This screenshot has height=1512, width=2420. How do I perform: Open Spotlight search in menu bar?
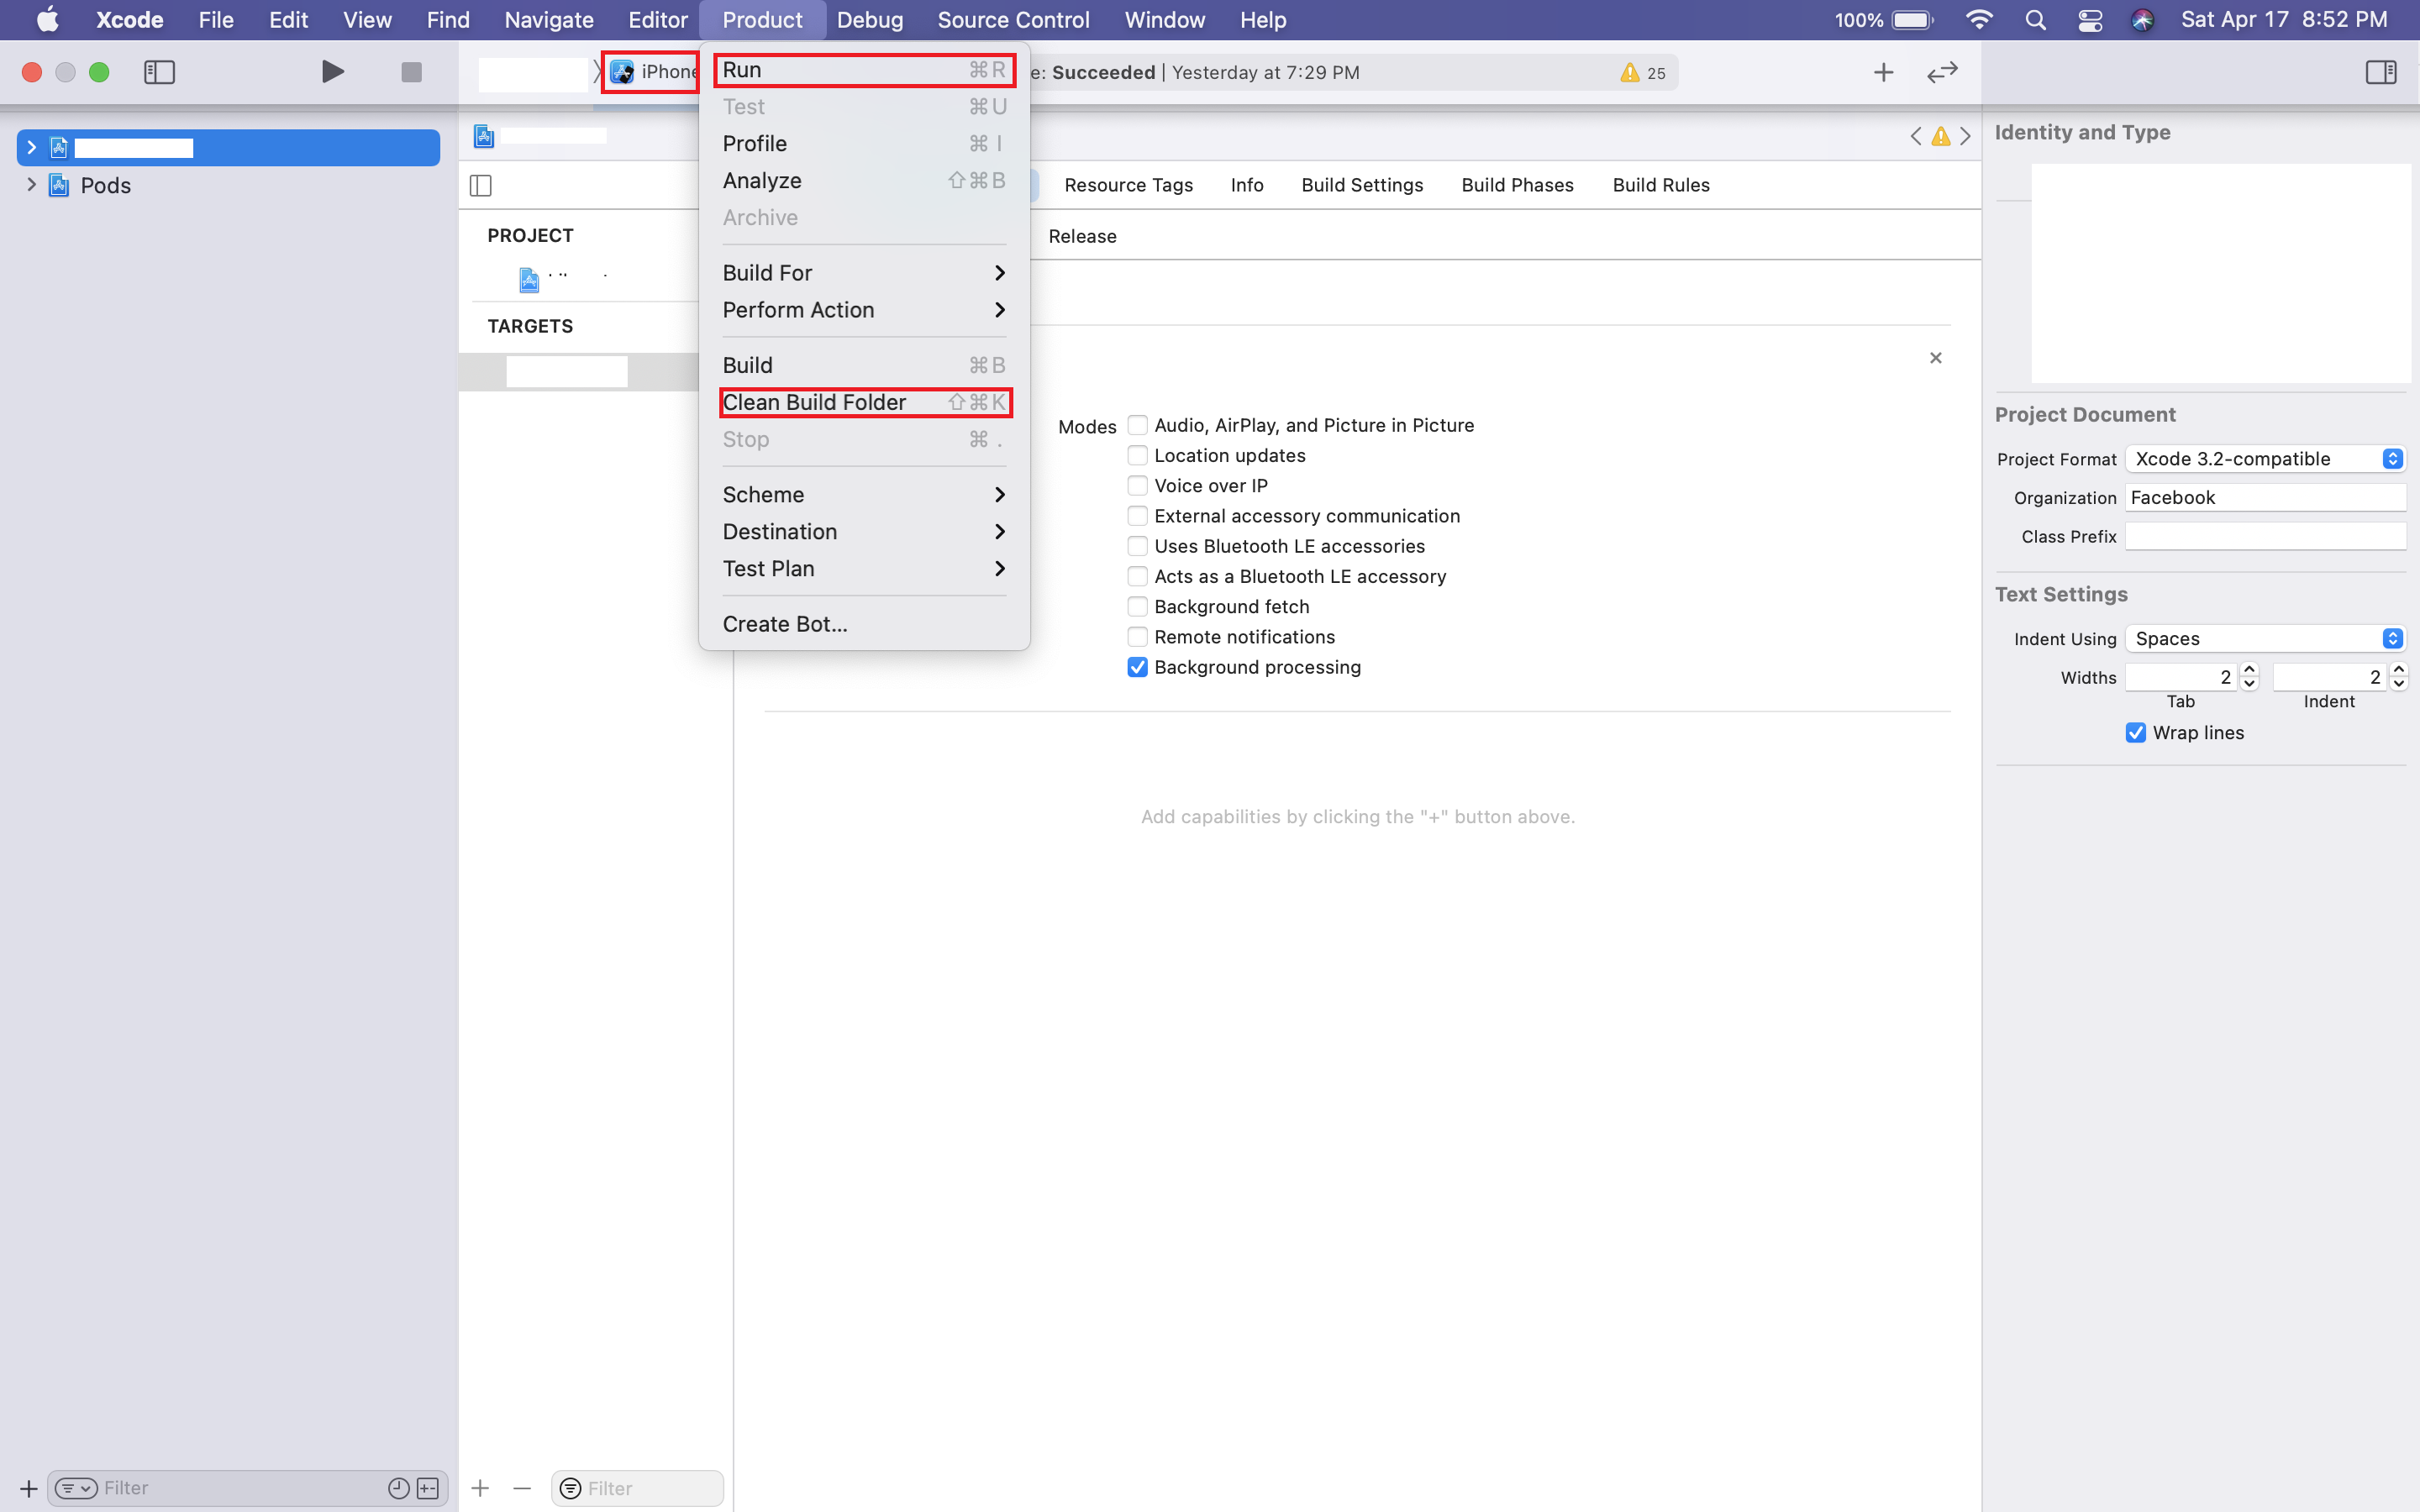pyautogui.click(x=2035, y=20)
